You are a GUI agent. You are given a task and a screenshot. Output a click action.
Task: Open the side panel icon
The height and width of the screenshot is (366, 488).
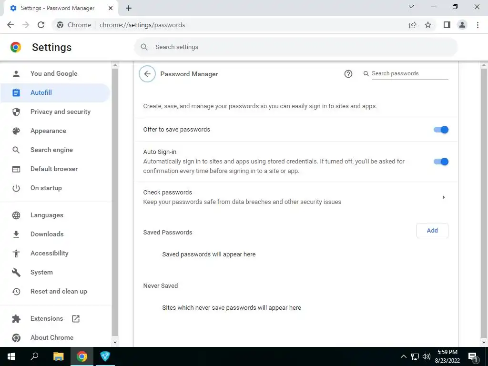447,25
